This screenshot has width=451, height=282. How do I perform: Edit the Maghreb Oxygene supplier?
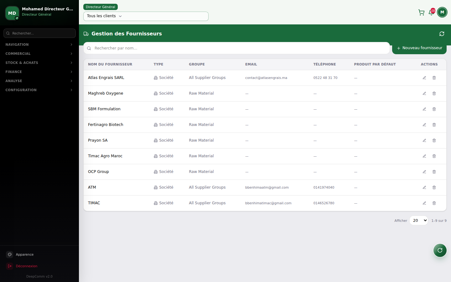pyautogui.click(x=424, y=93)
